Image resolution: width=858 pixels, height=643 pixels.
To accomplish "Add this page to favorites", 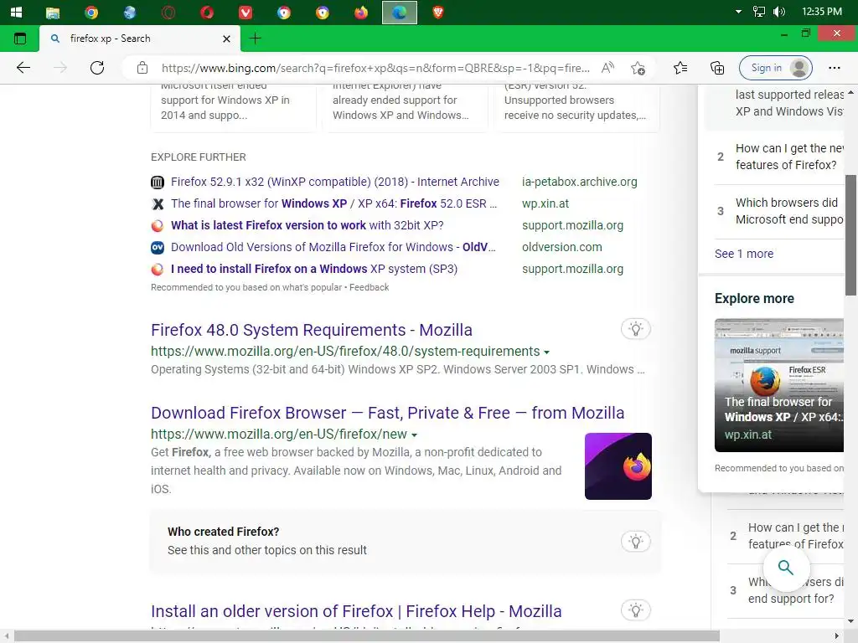I will [638, 68].
